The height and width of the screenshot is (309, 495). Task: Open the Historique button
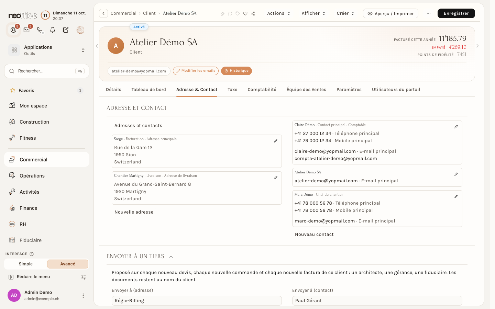click(x=236, y=71)
